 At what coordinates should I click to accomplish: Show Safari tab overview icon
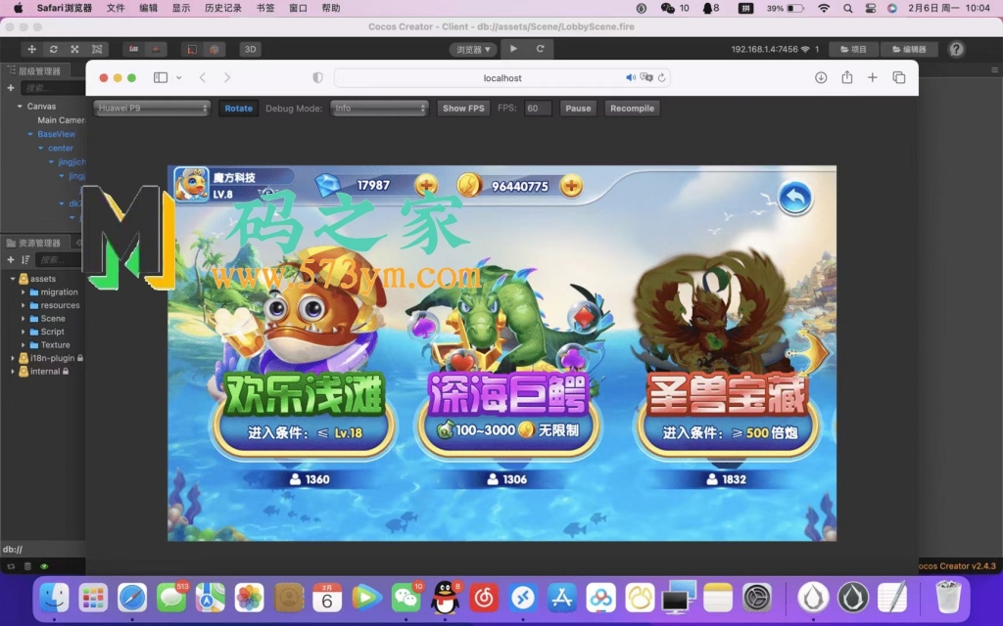[x=899, y=77]
